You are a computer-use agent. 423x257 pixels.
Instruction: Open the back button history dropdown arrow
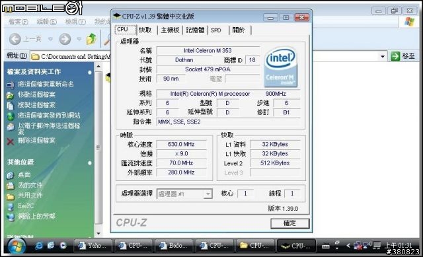(x=50, y=39)
